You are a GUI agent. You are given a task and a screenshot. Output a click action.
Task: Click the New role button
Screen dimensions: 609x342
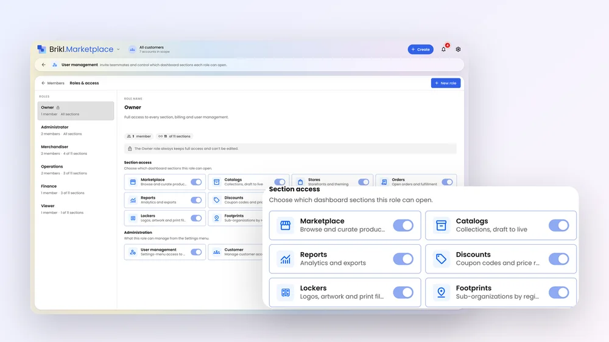[x=446, y=83]
